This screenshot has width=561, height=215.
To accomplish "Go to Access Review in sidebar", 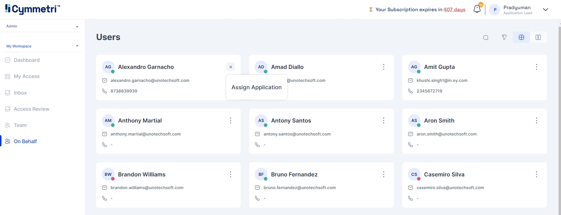I will click(31, 109).
